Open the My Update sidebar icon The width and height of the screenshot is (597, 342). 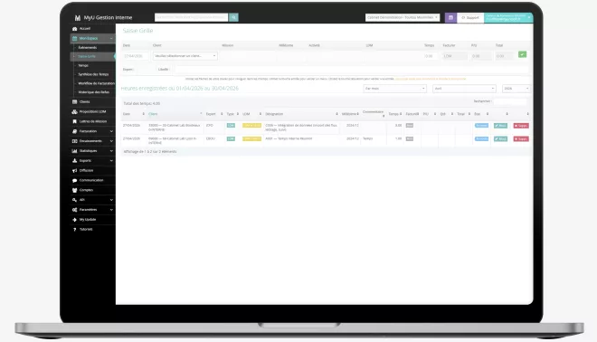pyautogui.click(x=74, y=220)
